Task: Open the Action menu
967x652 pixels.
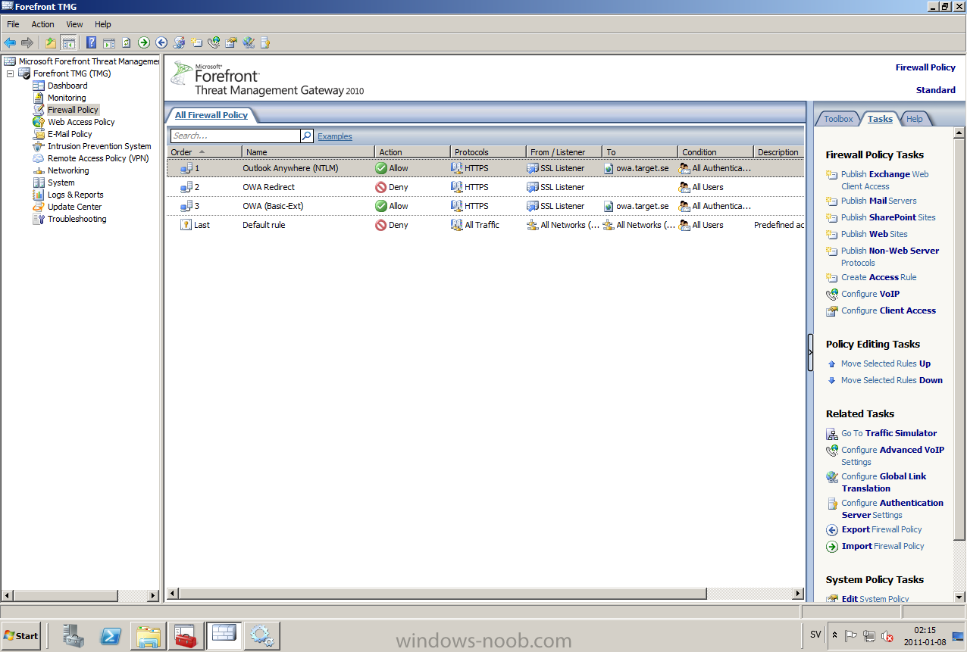Action: coord(42,24)
